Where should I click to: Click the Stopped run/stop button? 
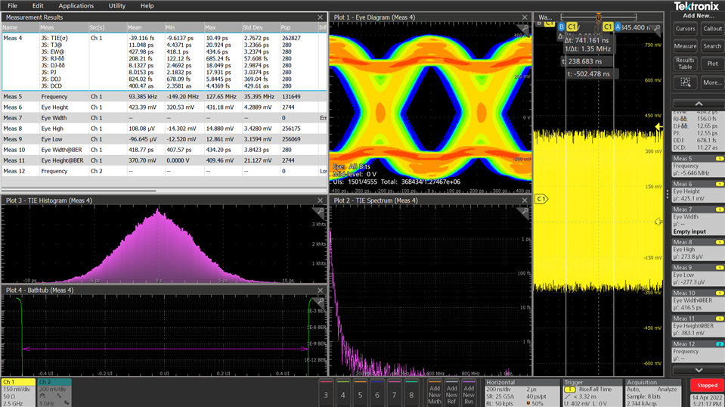coord(707,385)
